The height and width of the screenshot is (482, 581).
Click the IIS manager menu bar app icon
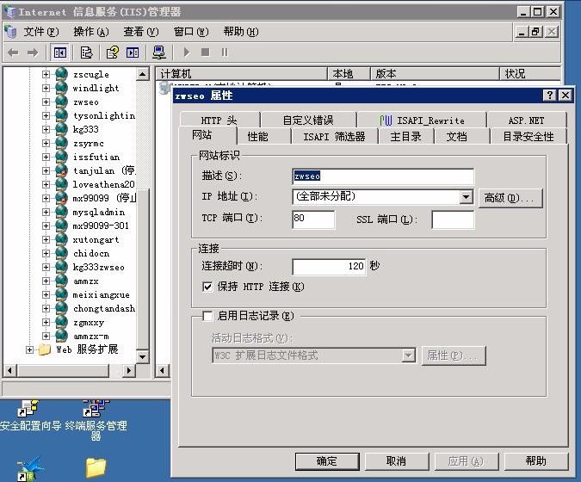coord(10,32)
